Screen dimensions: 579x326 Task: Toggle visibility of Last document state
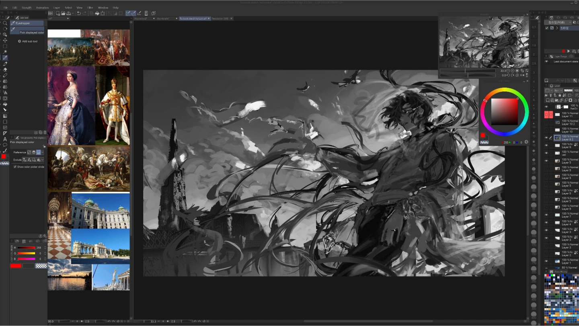[x=546, y=62]
